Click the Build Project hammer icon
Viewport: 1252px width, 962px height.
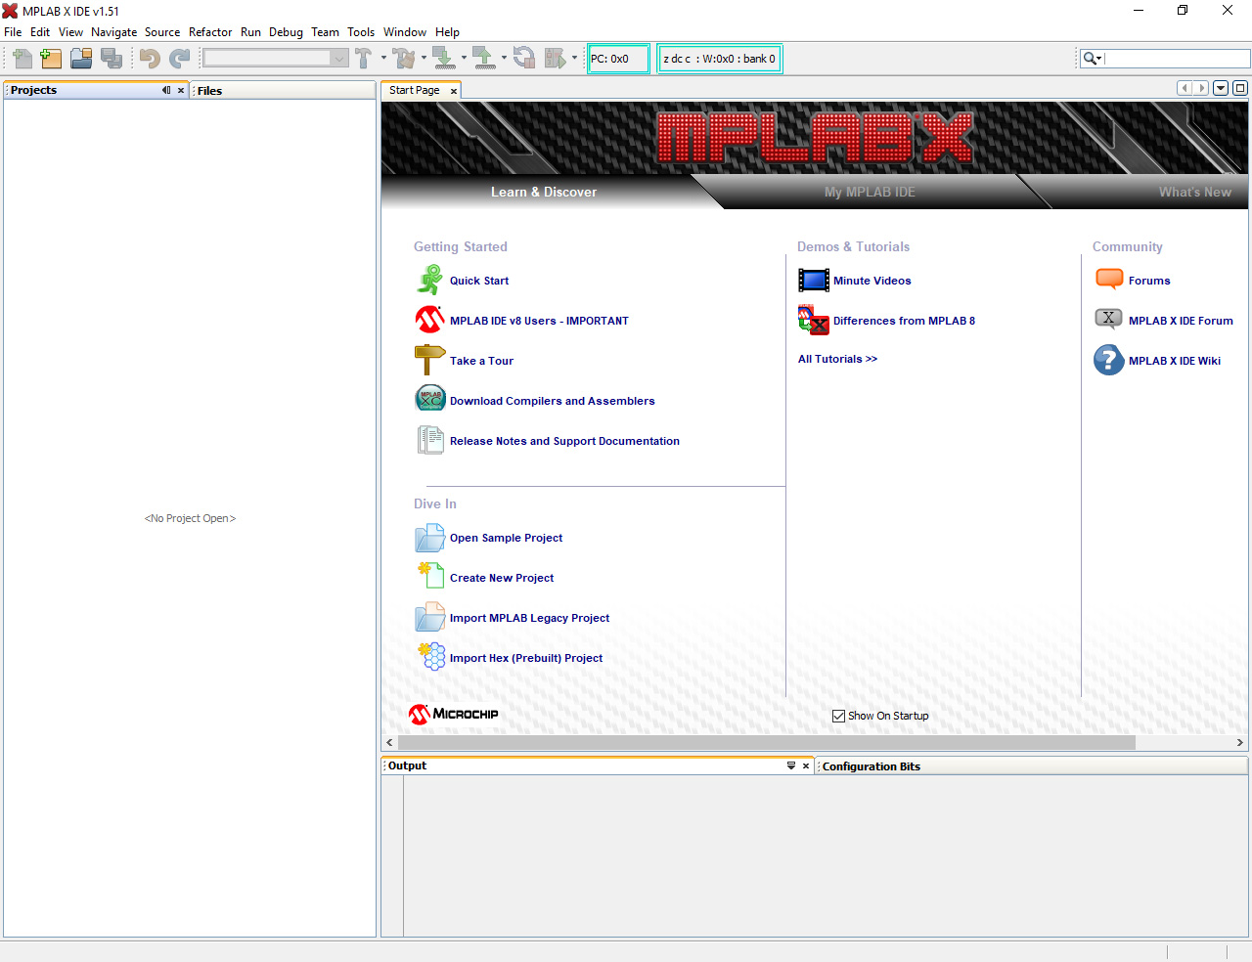[x=364, y=59]
